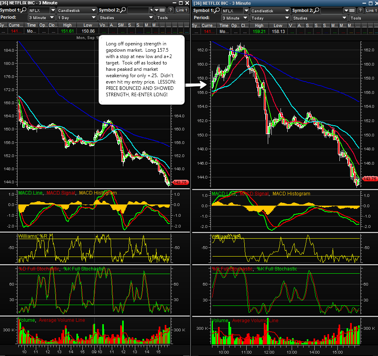Minimize chart window 35
The height and width of the screenshot is (356, 378).
(x=175, y=3)
